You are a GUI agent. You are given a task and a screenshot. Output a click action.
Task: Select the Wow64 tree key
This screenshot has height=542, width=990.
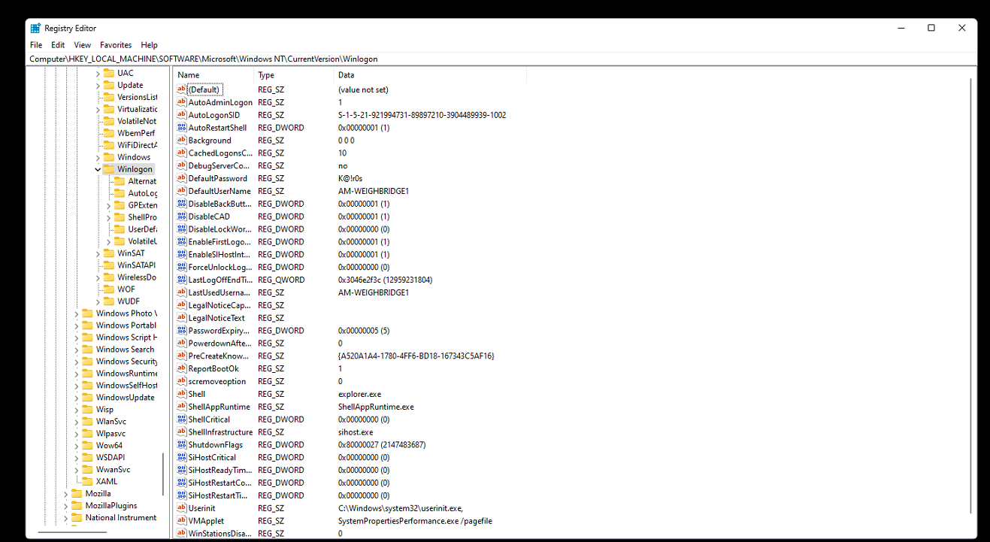pyautogui.click(x=109, y=446)
